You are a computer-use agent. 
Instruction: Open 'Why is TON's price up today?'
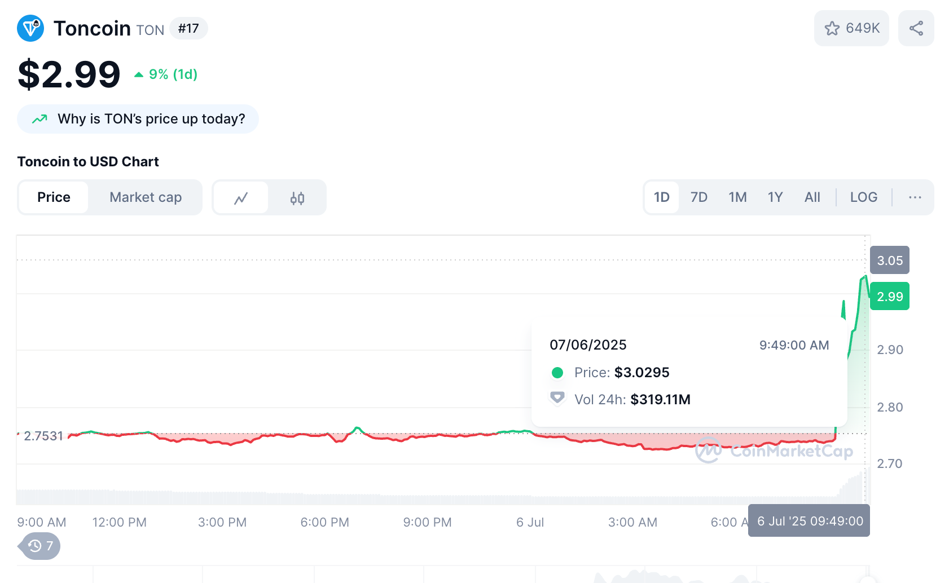coord(138,119)
